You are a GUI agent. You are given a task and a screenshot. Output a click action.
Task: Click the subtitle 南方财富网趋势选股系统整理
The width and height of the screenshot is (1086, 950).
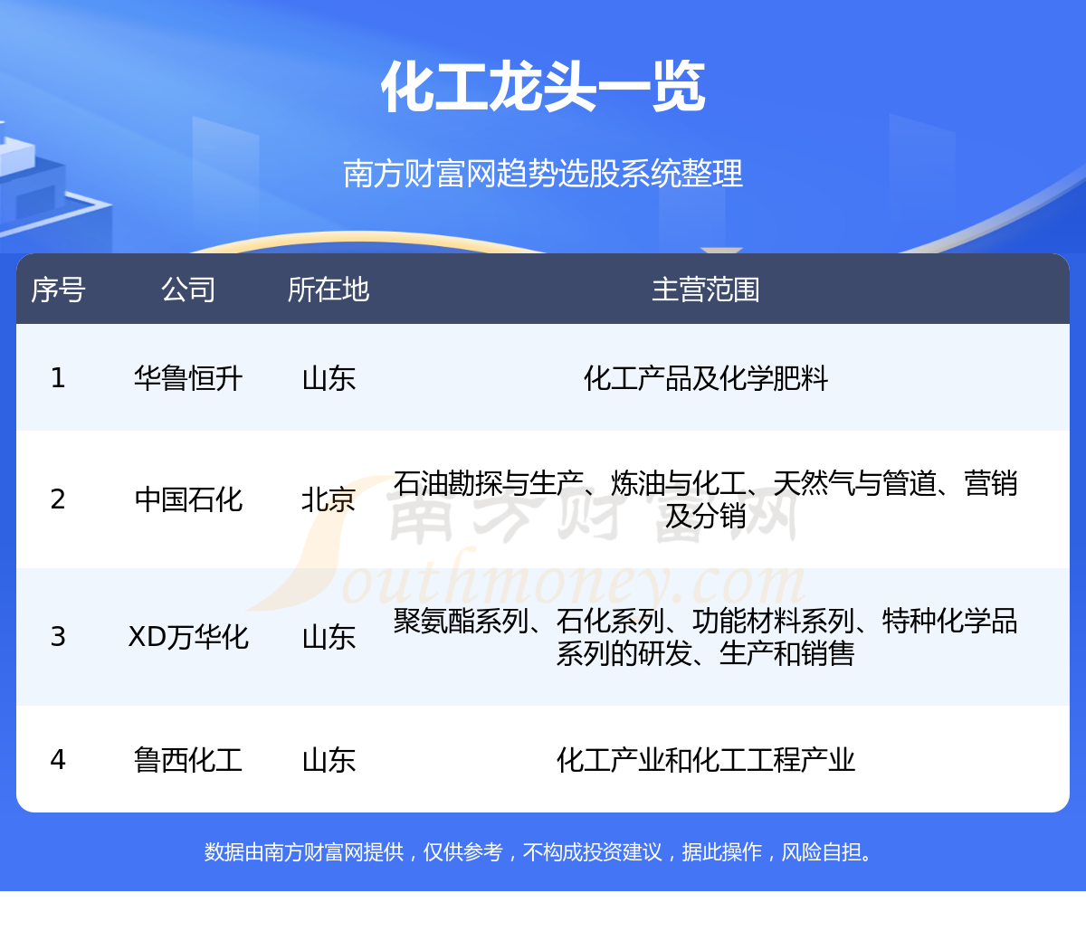(x=543, y=173)
